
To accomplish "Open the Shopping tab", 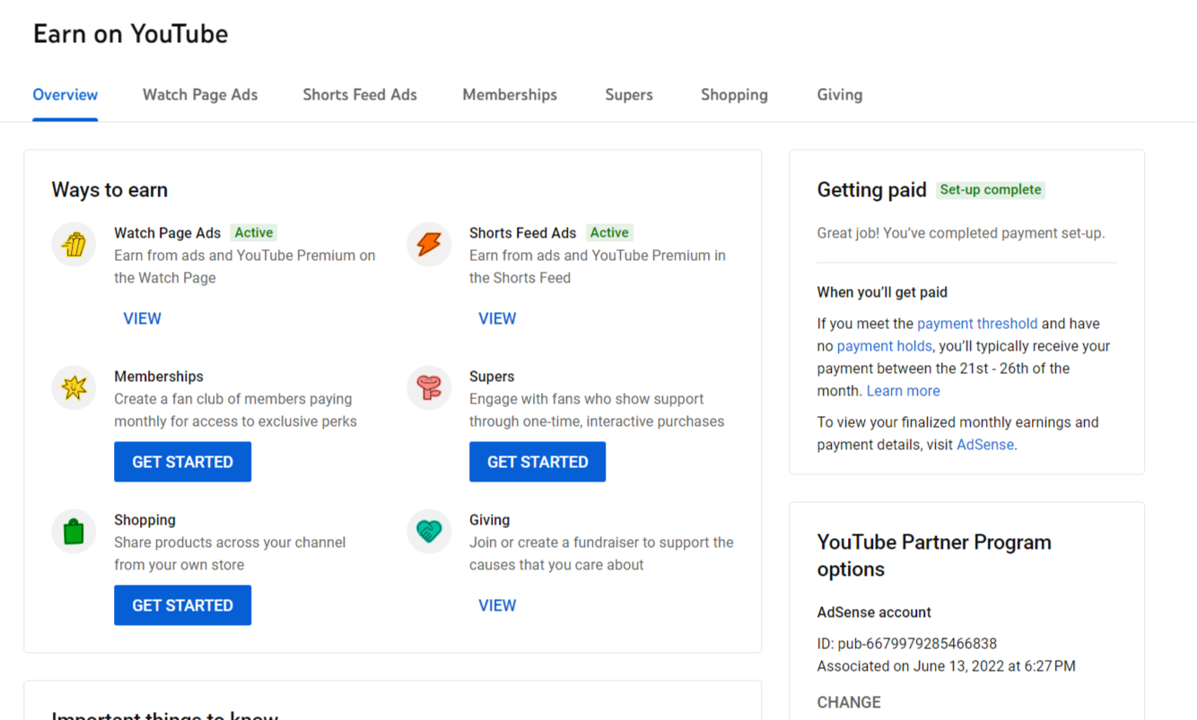I will pos(734,95).
